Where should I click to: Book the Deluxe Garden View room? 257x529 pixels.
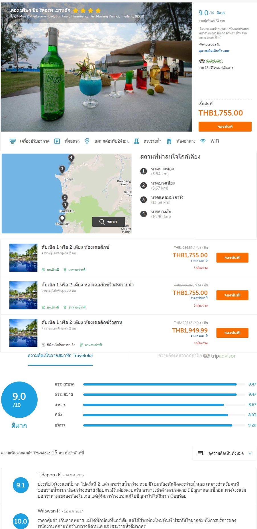click(x=232, y=333)
